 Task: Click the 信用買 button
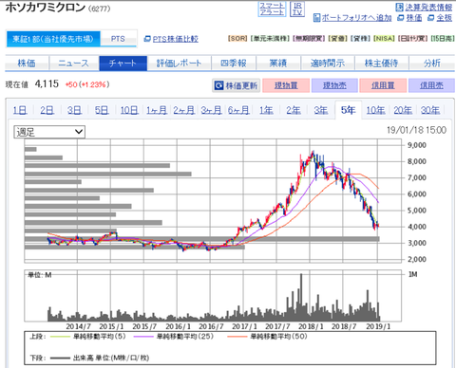(x=383, y=85)
